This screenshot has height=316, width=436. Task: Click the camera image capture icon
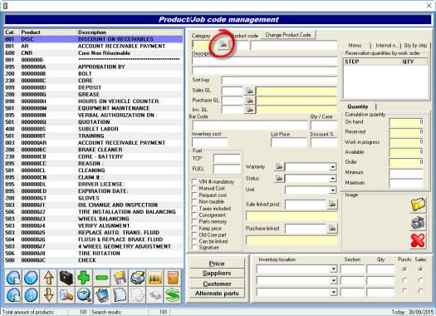click(418, 223)
